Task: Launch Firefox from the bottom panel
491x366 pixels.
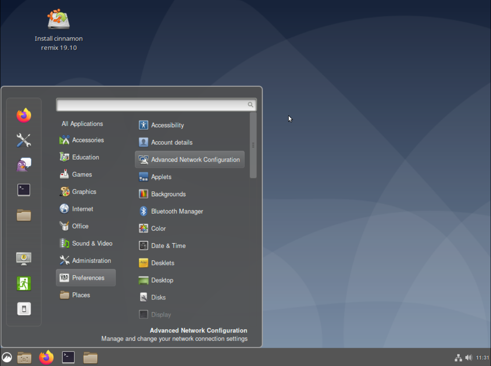Action: coord(46,357)
